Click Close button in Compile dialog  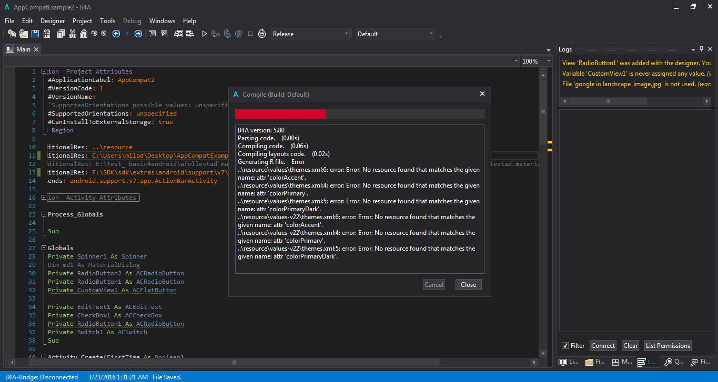click(x=468, y=285)
